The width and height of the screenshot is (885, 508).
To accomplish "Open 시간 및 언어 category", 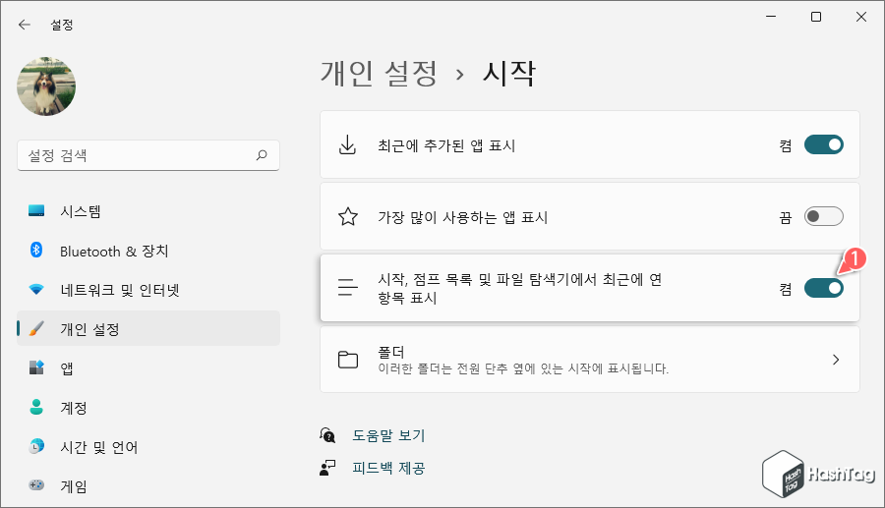I will [148, 446].
